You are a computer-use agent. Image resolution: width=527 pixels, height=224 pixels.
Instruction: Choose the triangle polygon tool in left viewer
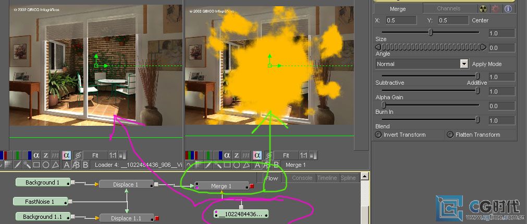point(55,165)
